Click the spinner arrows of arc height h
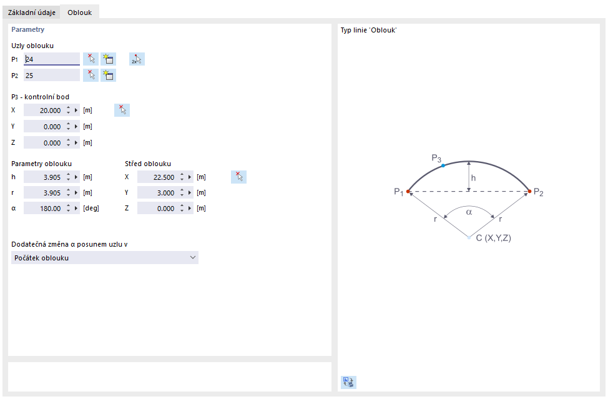The height and width of the screenshot is (399, 608). 68,177
